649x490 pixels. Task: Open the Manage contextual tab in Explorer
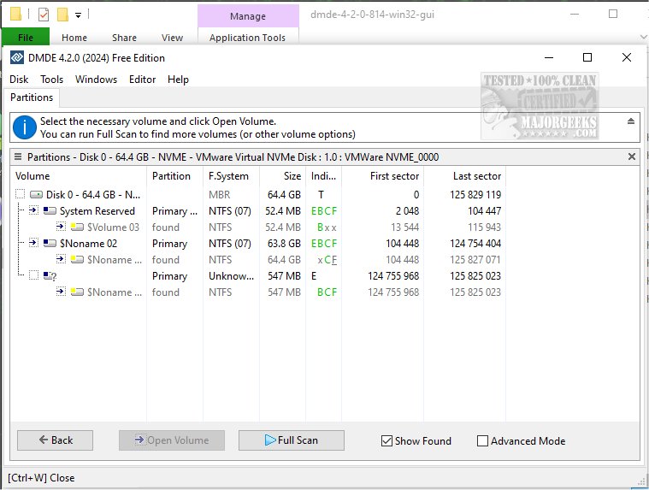click(248, 16)
